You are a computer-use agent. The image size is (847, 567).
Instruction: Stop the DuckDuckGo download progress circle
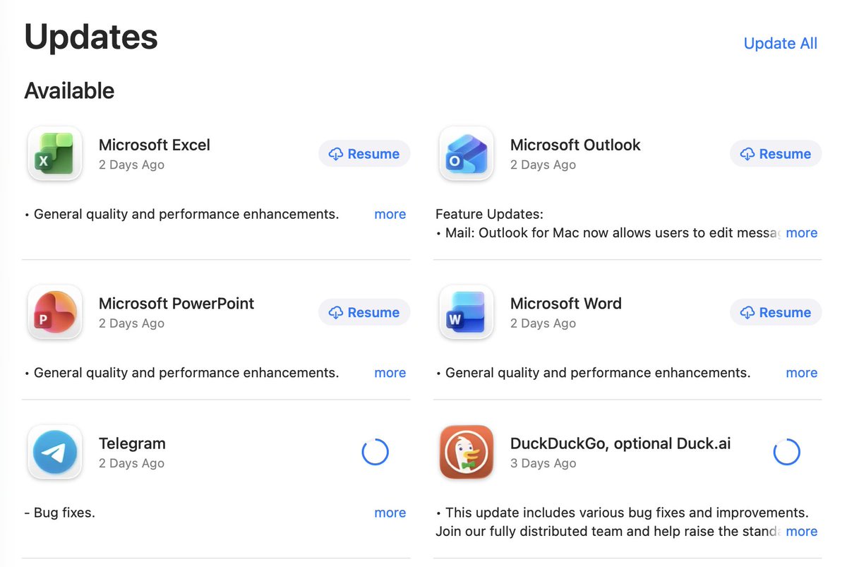[786, 452]
